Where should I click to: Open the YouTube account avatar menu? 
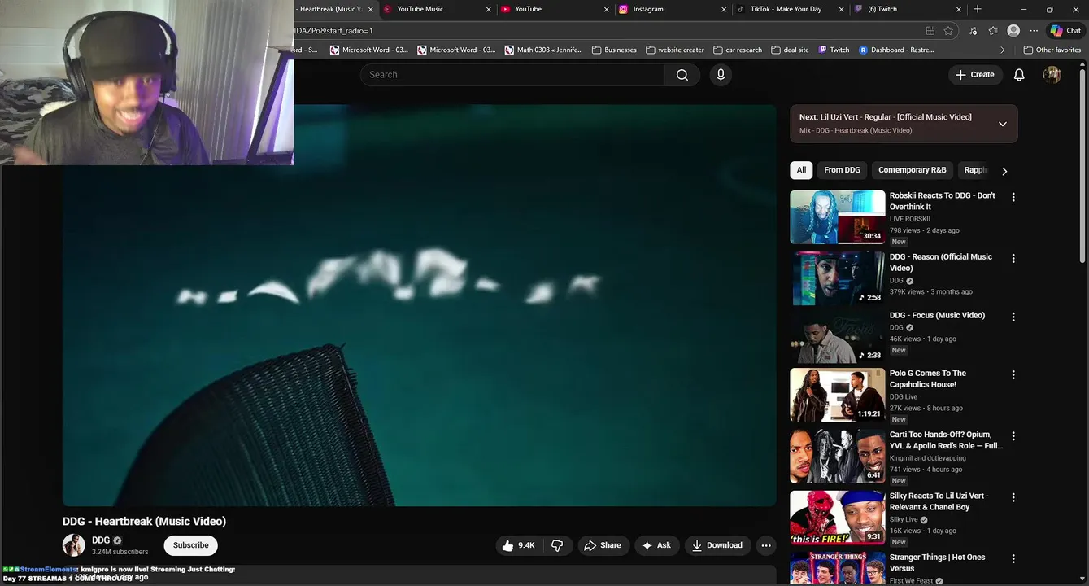click(1052, 75)
